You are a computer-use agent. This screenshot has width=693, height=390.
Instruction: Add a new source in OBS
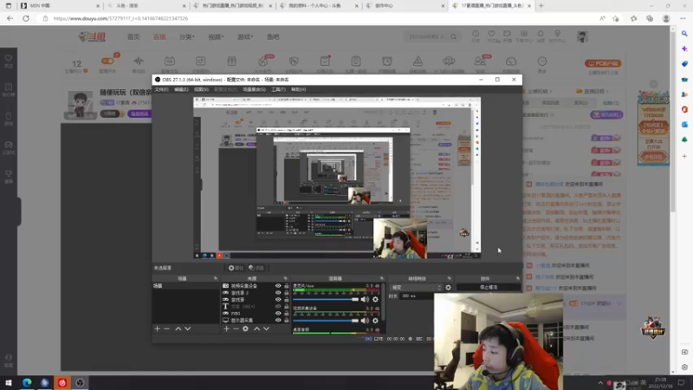tap(226, 328)
